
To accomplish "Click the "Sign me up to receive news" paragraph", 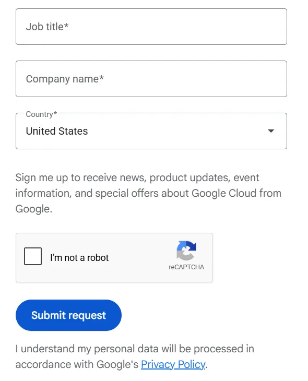I will pos(148,193).
